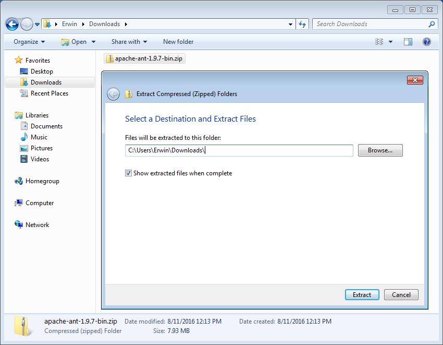
Task: Open the Pictures library
Action: (x=42, y=148)
